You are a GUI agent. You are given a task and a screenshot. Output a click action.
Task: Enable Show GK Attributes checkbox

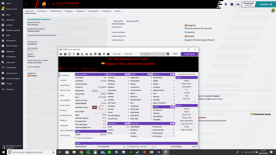pos(76,138)
